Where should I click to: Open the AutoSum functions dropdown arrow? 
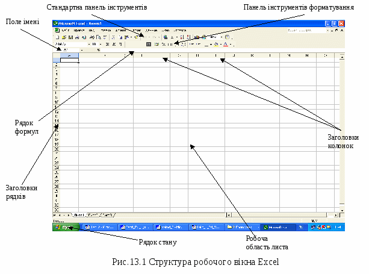coord(177,37)
